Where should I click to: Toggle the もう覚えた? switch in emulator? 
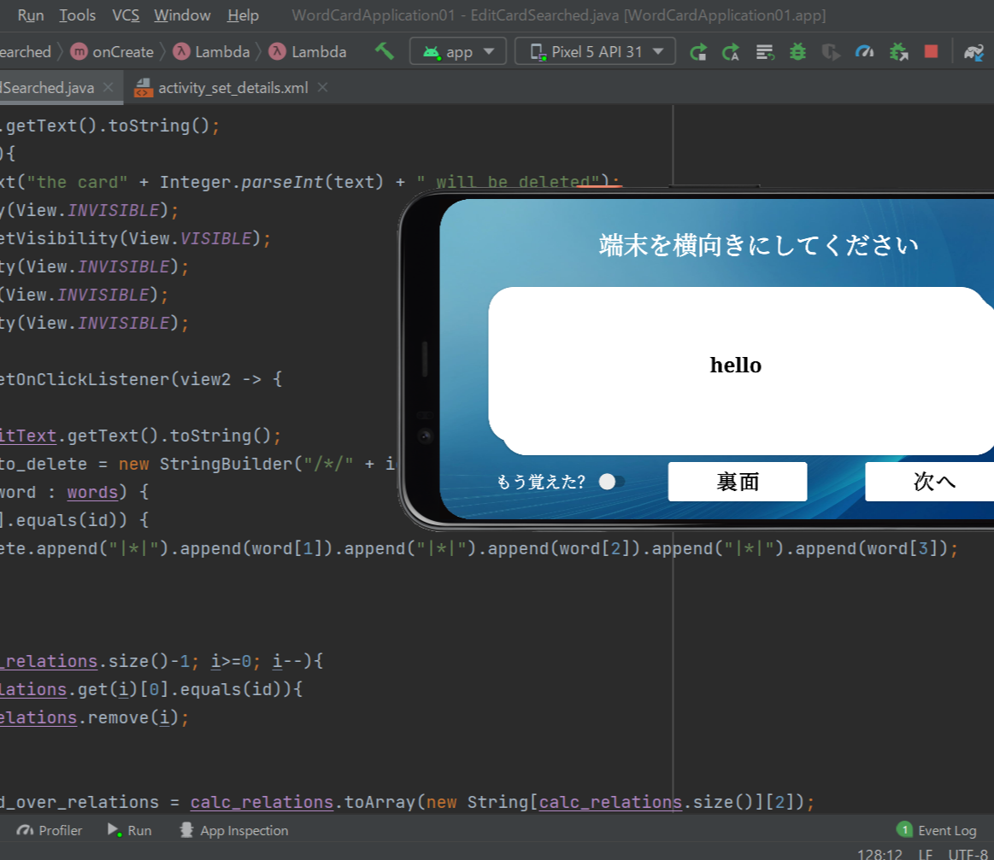click(x=612, y=482)
